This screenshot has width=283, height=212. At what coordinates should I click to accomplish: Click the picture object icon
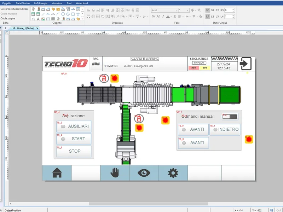pos(43,19)
